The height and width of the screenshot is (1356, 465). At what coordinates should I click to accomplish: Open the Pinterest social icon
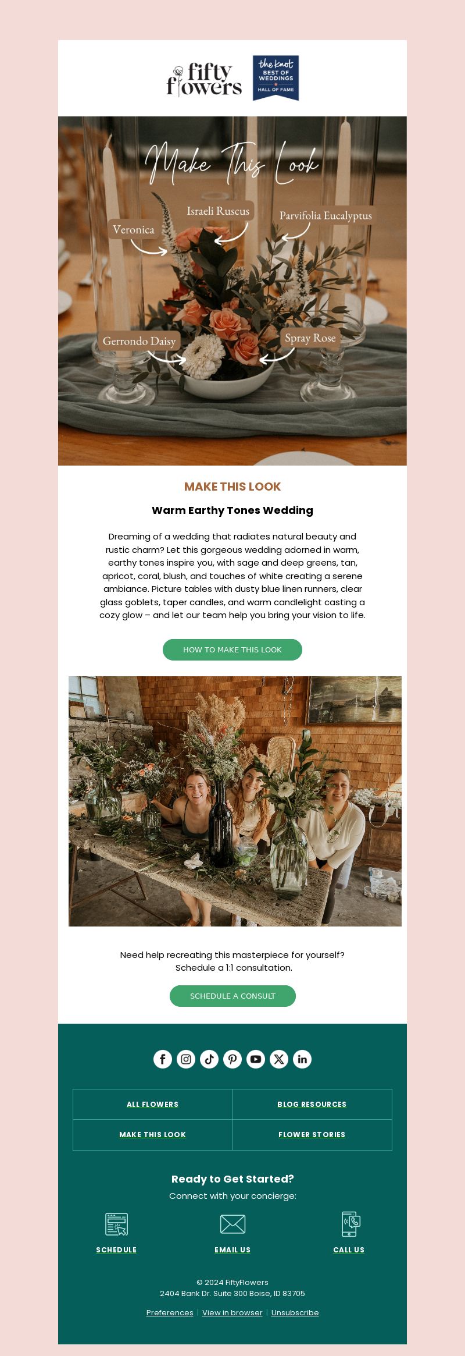233,1059
